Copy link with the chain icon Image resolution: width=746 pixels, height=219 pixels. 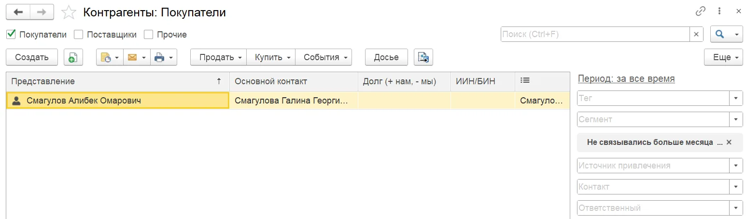tap(700, 11)
